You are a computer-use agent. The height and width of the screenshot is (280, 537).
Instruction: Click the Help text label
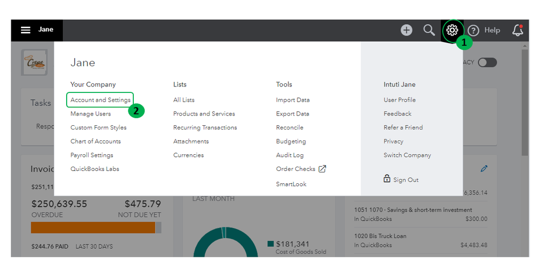[492, 31]
